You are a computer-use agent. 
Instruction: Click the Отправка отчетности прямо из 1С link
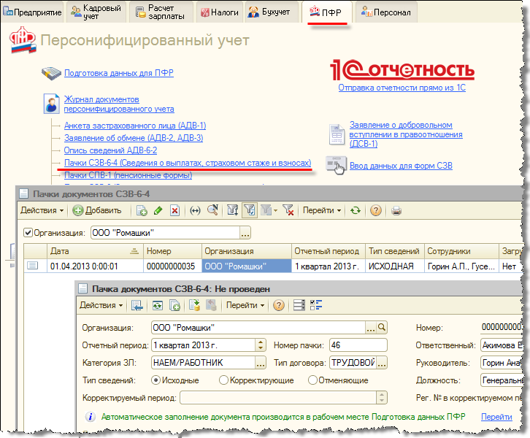point(402,88)
